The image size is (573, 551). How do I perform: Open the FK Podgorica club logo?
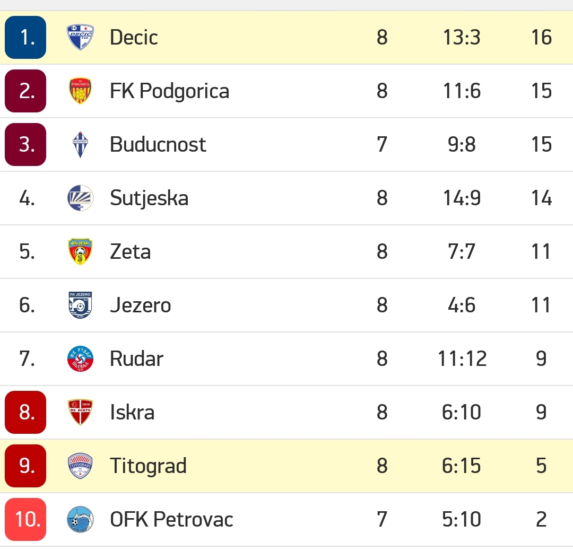coord(81,91)
